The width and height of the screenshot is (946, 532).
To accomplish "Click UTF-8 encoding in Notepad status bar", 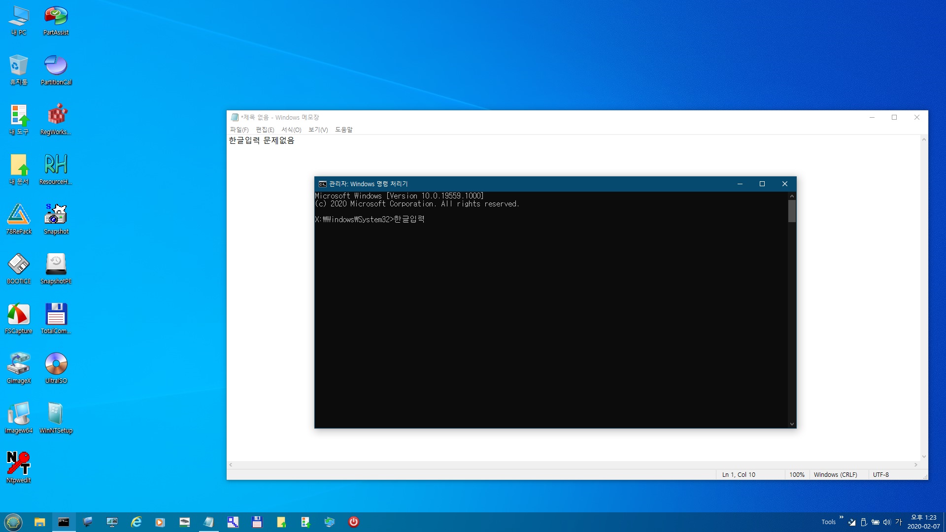I will [x=880, y=475].
